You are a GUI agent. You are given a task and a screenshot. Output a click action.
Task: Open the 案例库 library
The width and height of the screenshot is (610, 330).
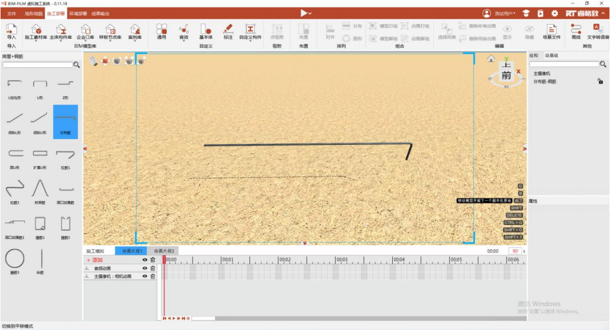point(135,32)
